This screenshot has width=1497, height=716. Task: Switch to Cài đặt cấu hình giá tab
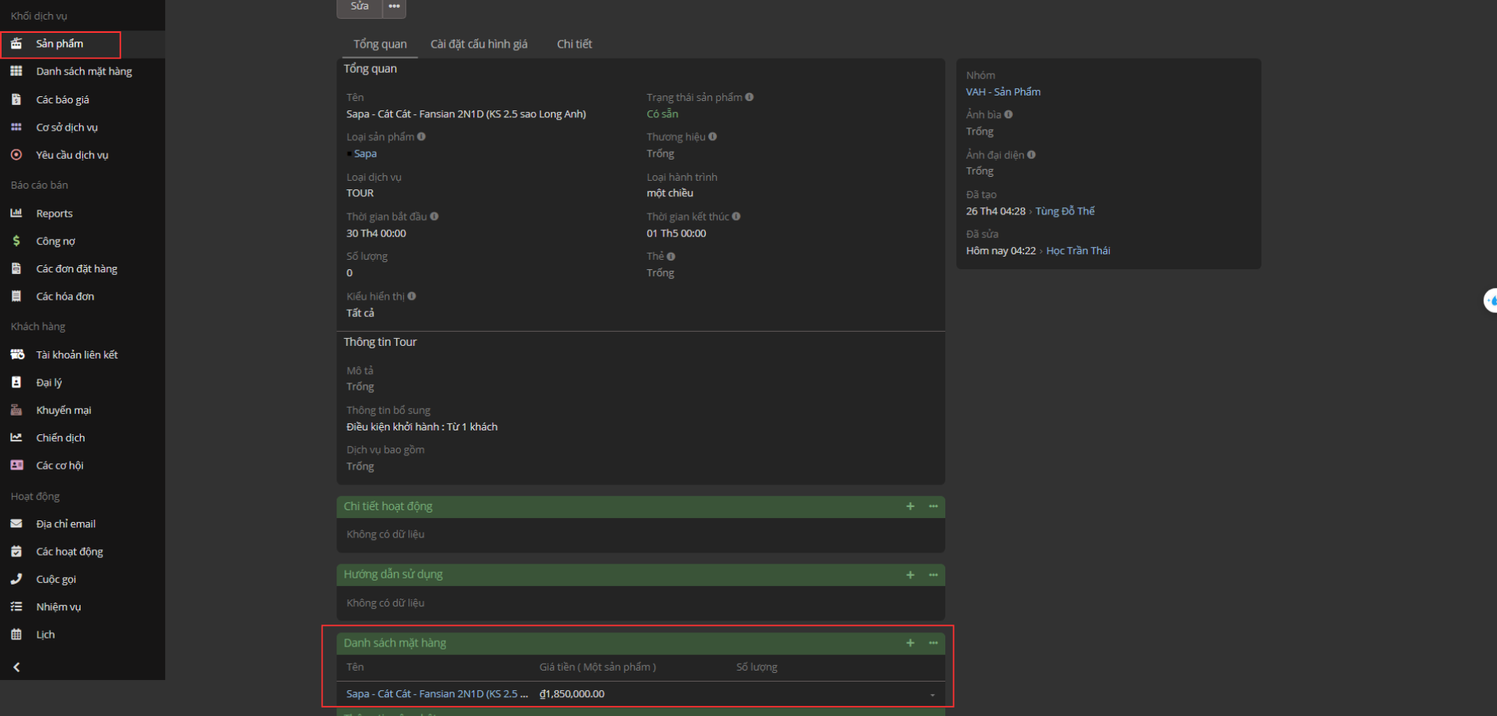(479, 44)
